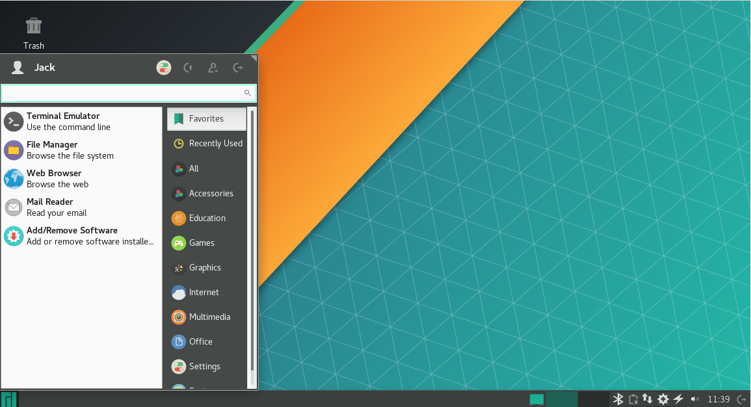Open the clipboard manager tray icon
Viewport: 751px width, 407px height.
pyautogui.click(x=633, y=399)
